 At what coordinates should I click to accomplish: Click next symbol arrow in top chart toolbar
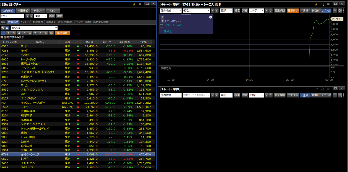[217, 10]
